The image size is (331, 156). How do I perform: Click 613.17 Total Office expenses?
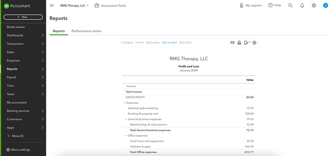(249, 152)
